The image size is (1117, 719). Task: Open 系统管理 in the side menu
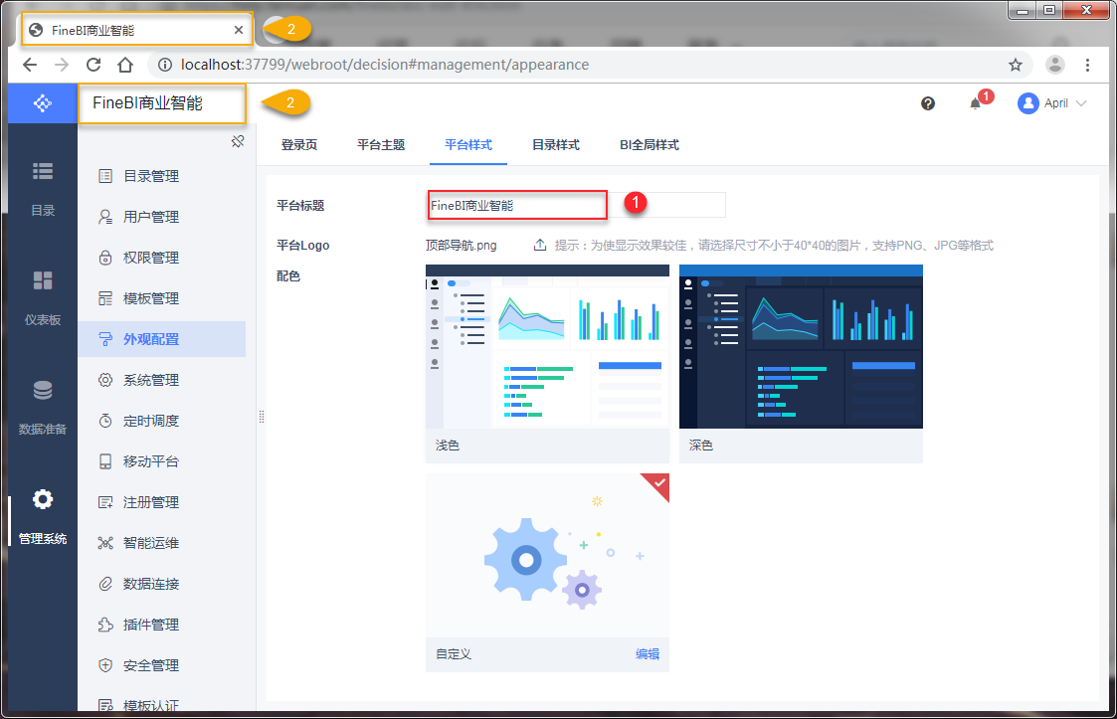162,380
